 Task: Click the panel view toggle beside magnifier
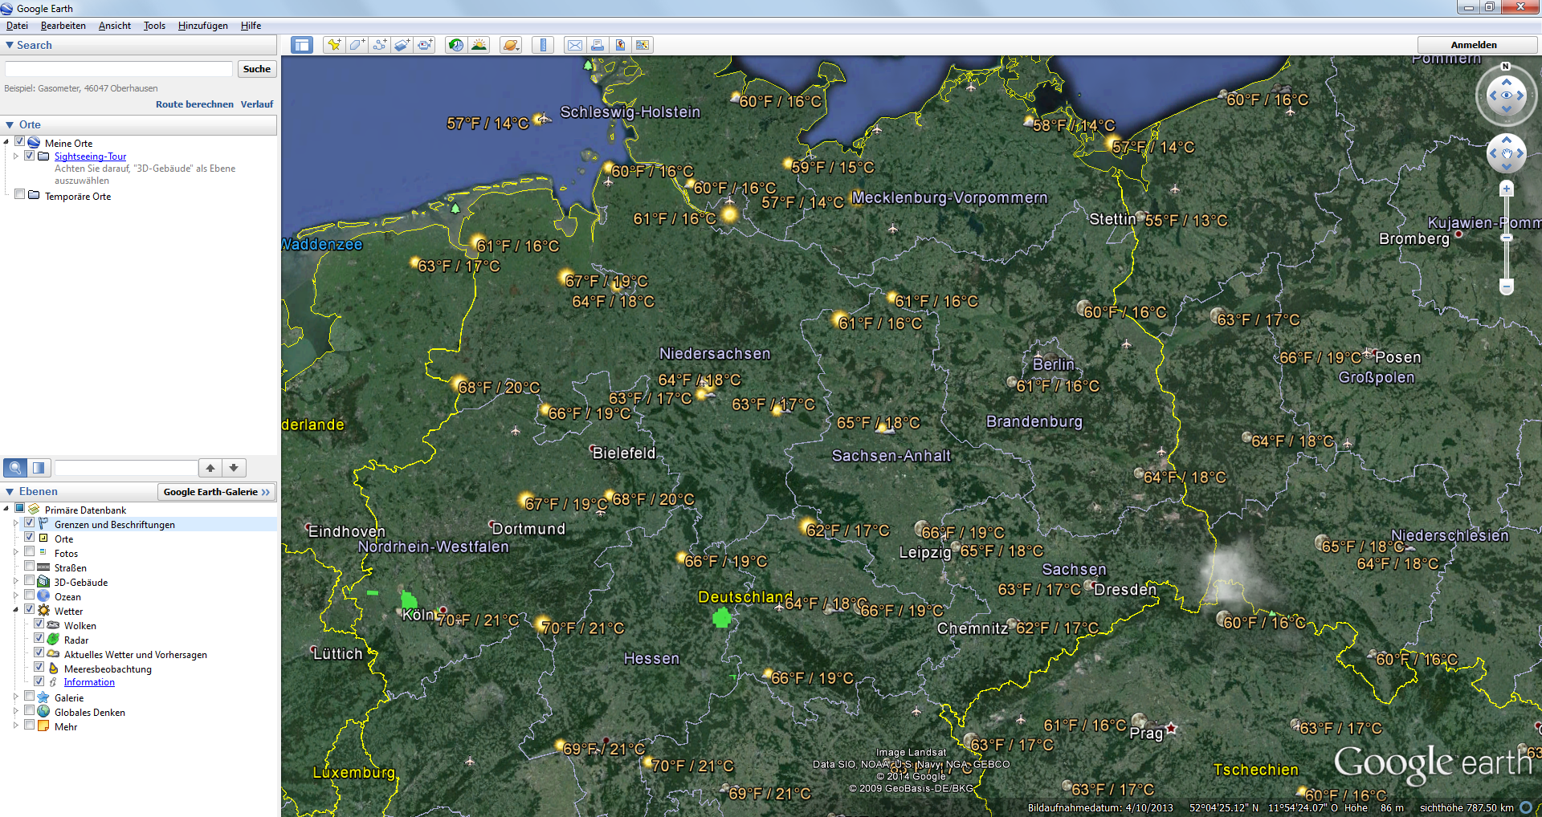(39, 467)
